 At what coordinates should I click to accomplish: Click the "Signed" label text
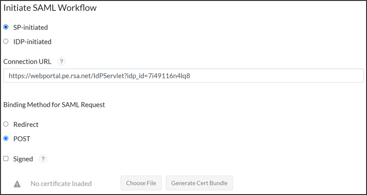(23, 159)
